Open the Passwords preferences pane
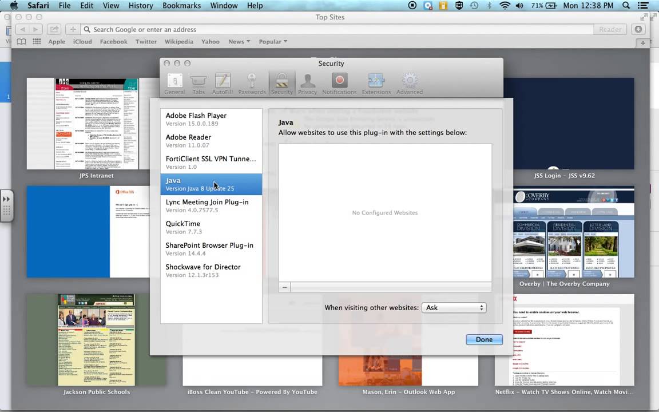This screenshot has height=412, width=659. [x=252, y=84]
